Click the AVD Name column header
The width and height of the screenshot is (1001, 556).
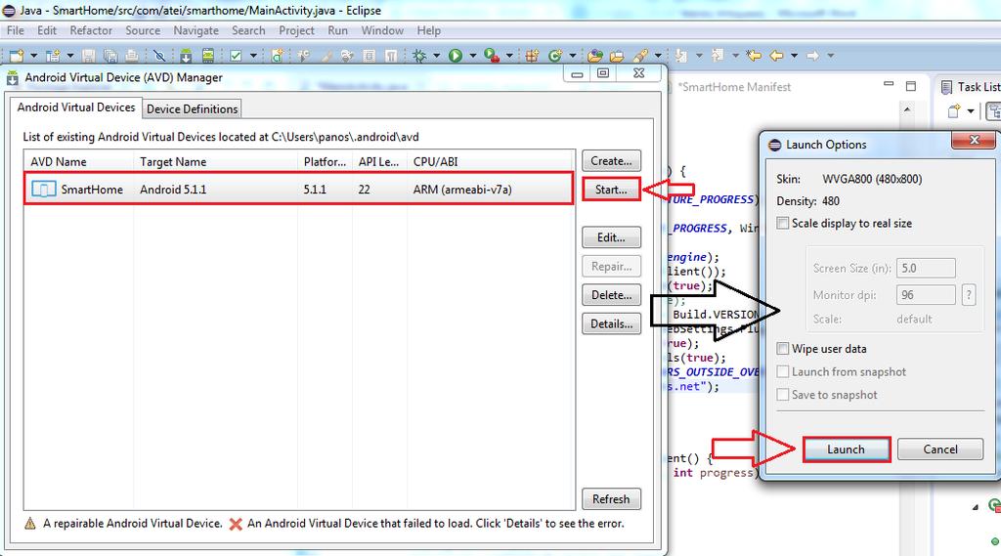pos(78,162)
